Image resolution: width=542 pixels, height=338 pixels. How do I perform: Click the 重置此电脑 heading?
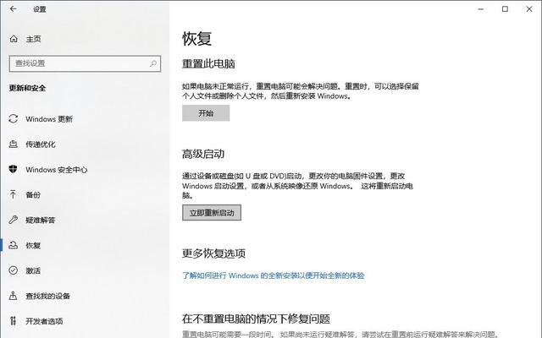point(208,64)
